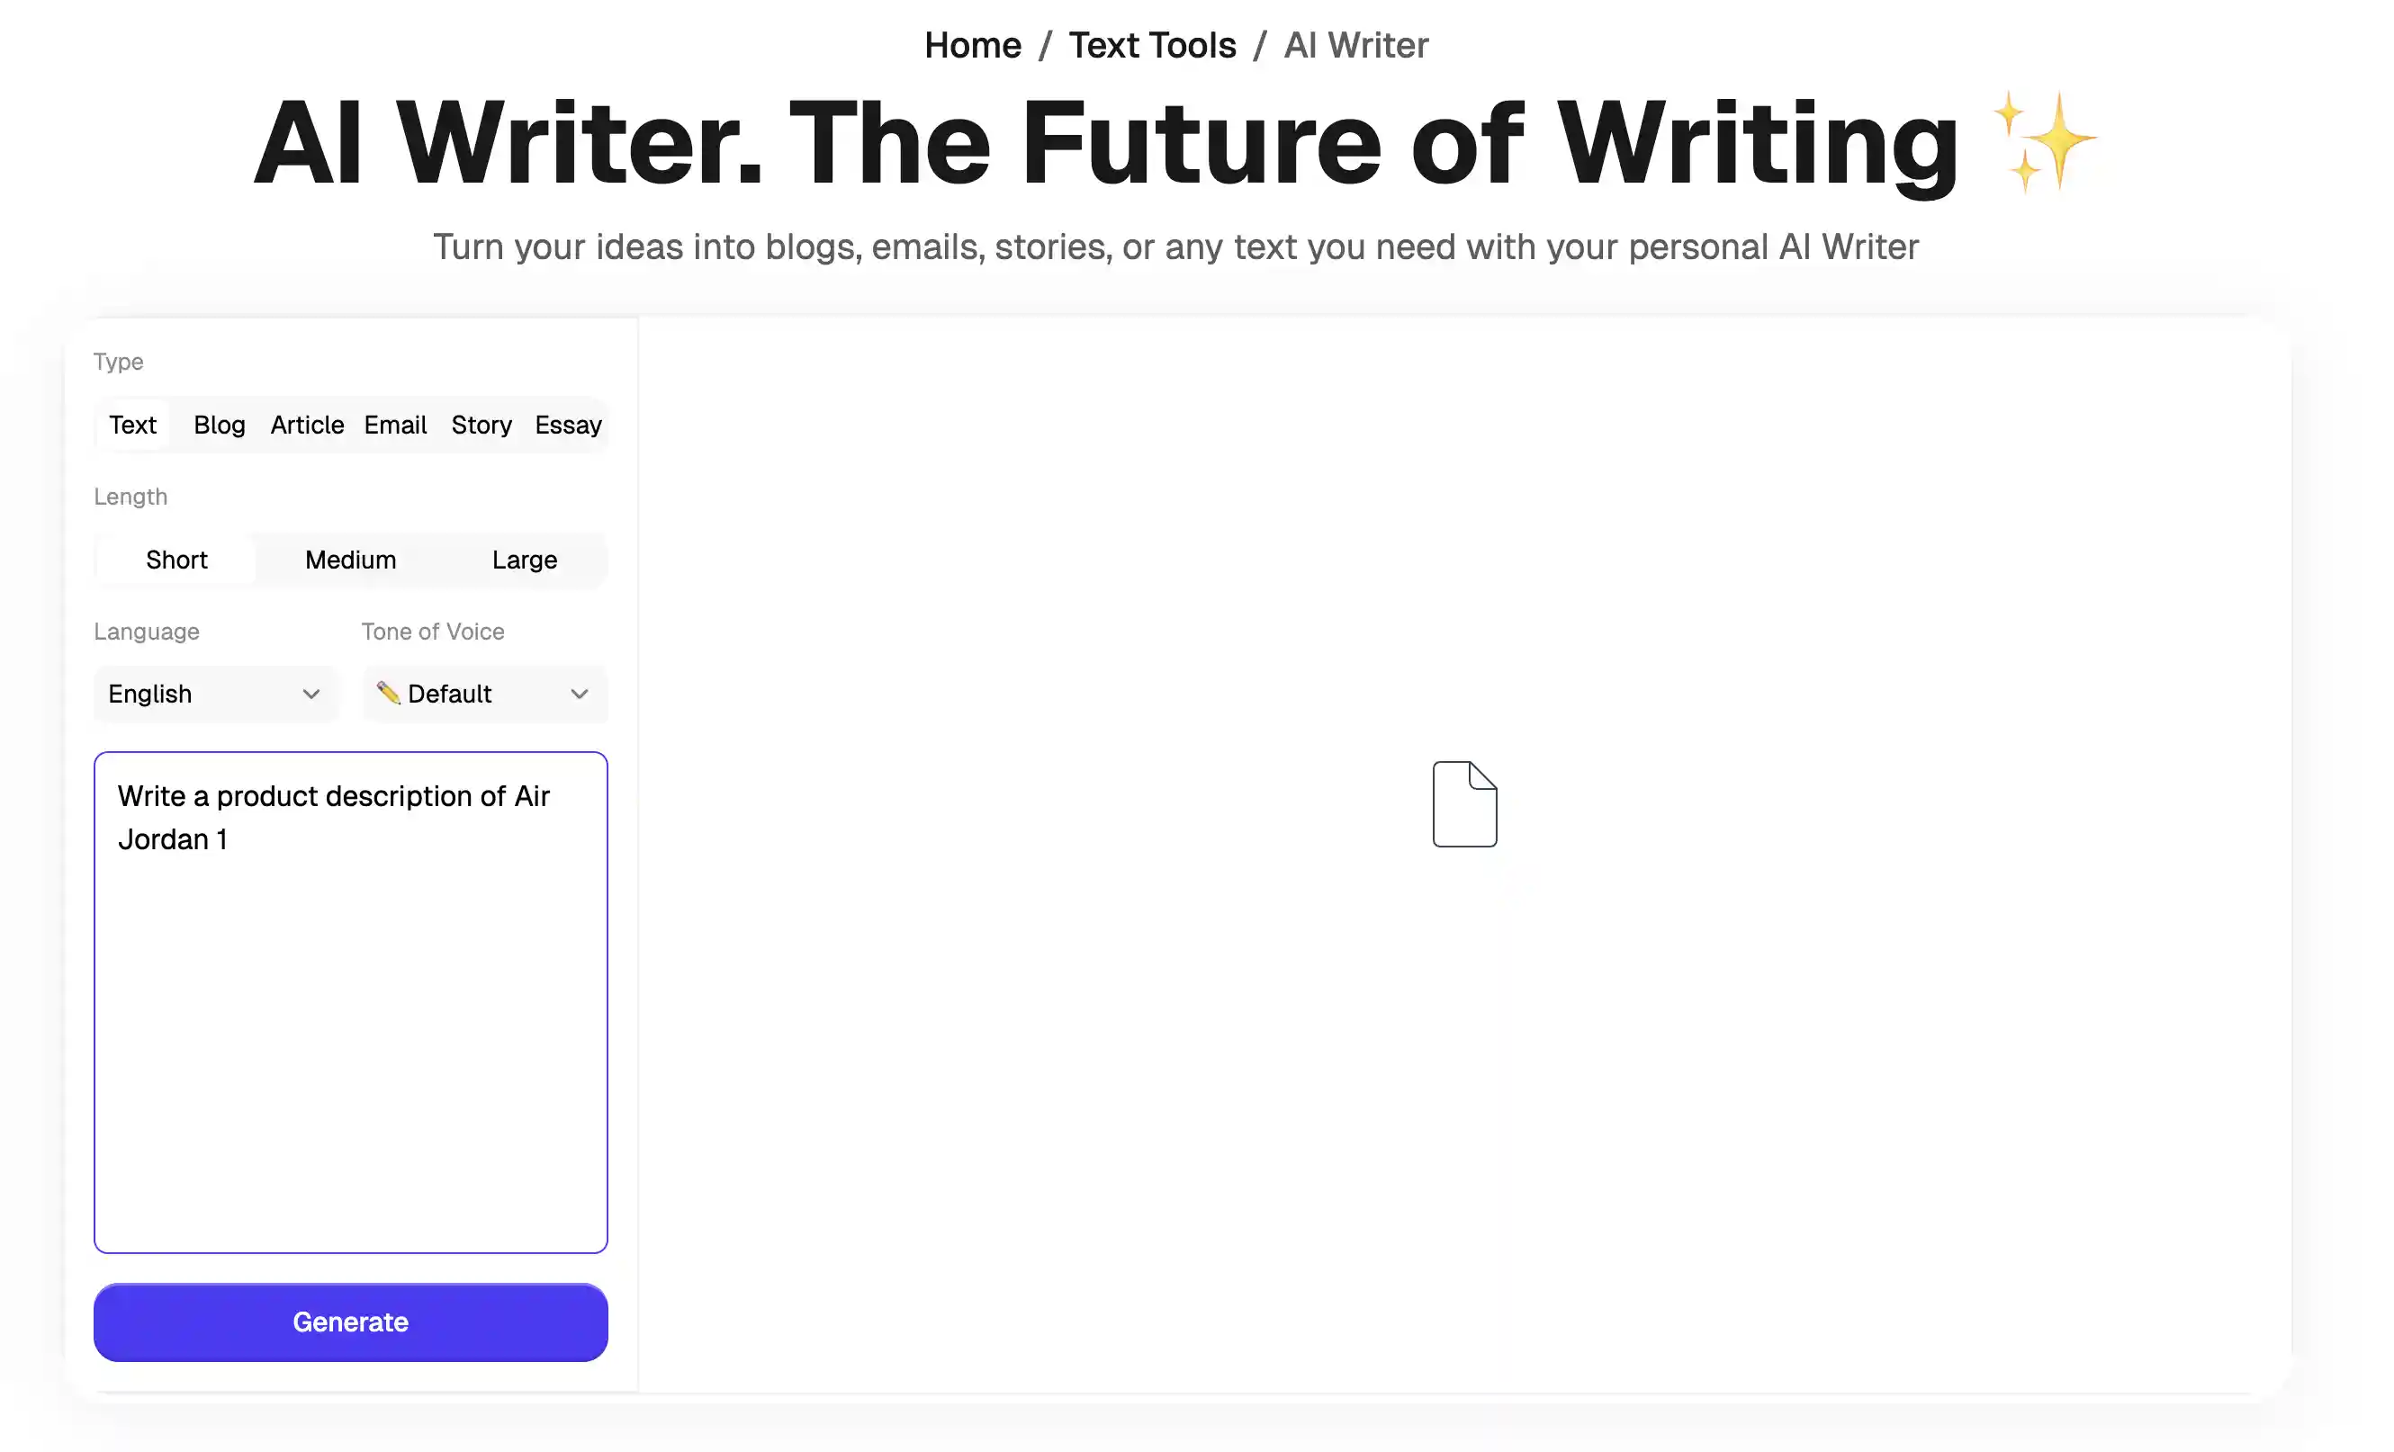Open Text Tools from the breadcrumb
Screen dimensions: 2394x1452
(x=1152, y=45)
